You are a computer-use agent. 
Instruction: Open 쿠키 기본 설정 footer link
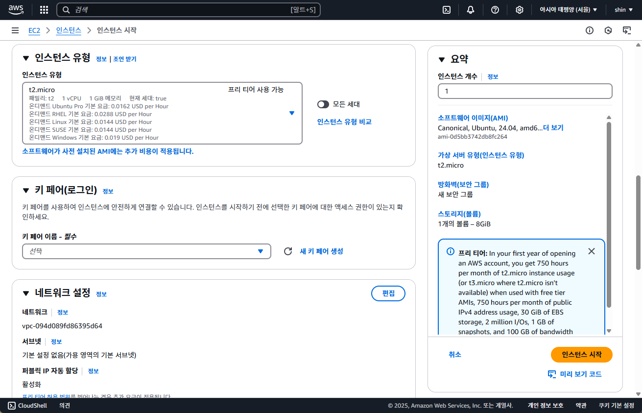pos(616,406)
